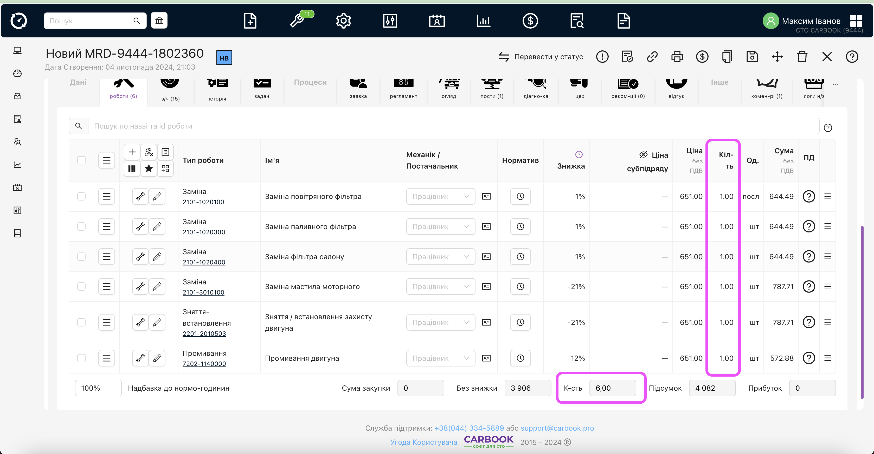
Task: Open the payment dollar icon in order toolbar
Action: tap(702, 57)
